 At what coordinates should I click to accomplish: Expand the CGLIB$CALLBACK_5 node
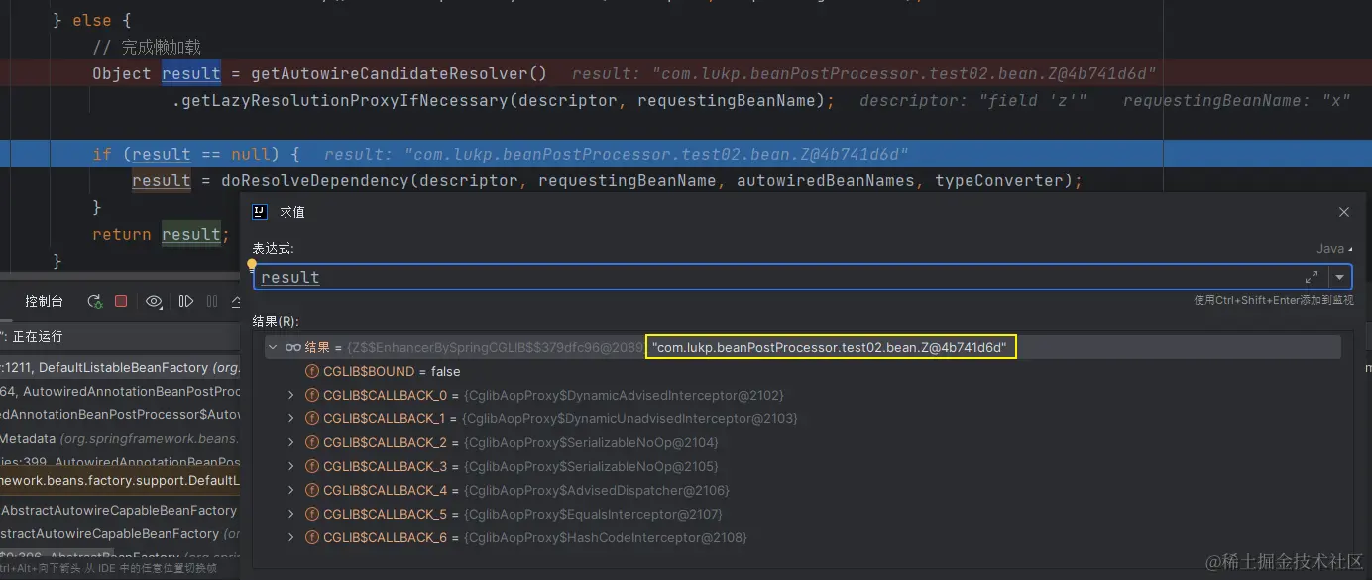pyautogui.click(x=290, y=514)
